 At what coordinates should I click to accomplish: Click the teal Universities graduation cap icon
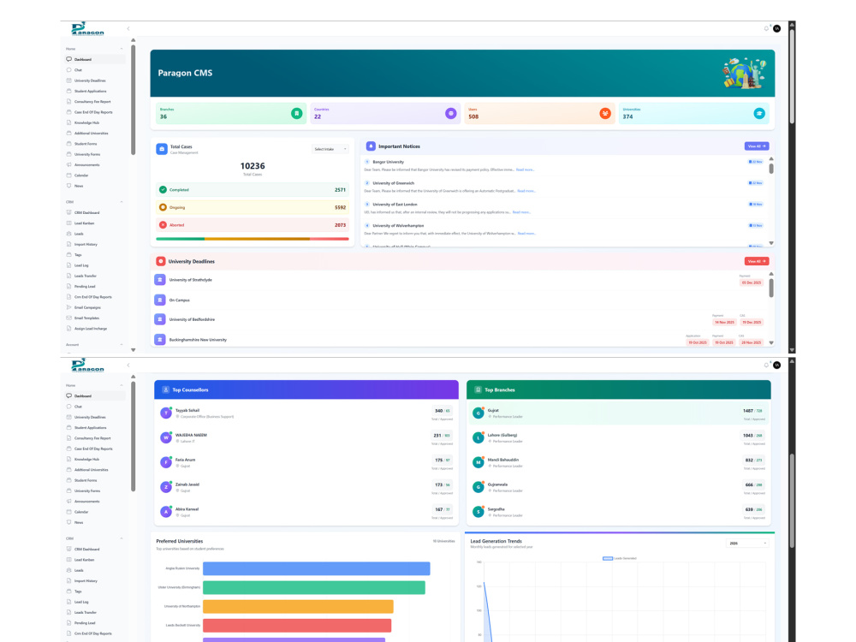point(758,114)
